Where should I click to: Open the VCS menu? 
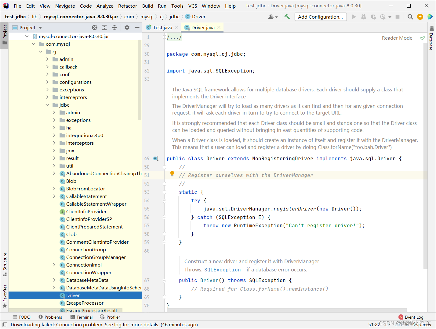[x=193, y=6]
